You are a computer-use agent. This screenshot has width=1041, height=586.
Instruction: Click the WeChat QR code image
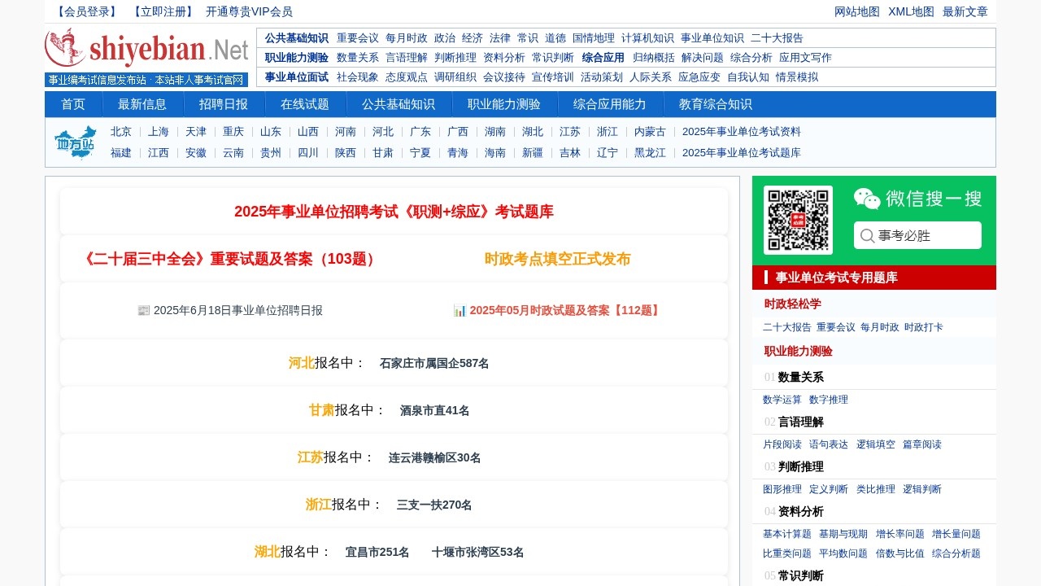pos(798,220)
